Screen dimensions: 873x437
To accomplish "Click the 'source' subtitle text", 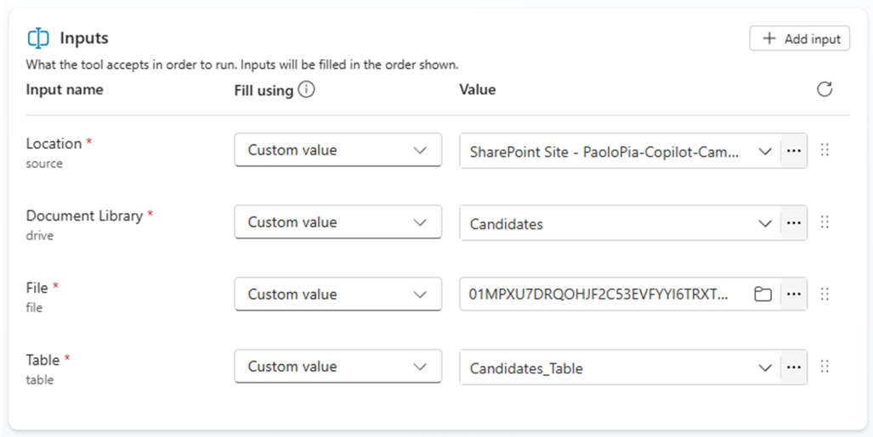I will click(44, 164).
